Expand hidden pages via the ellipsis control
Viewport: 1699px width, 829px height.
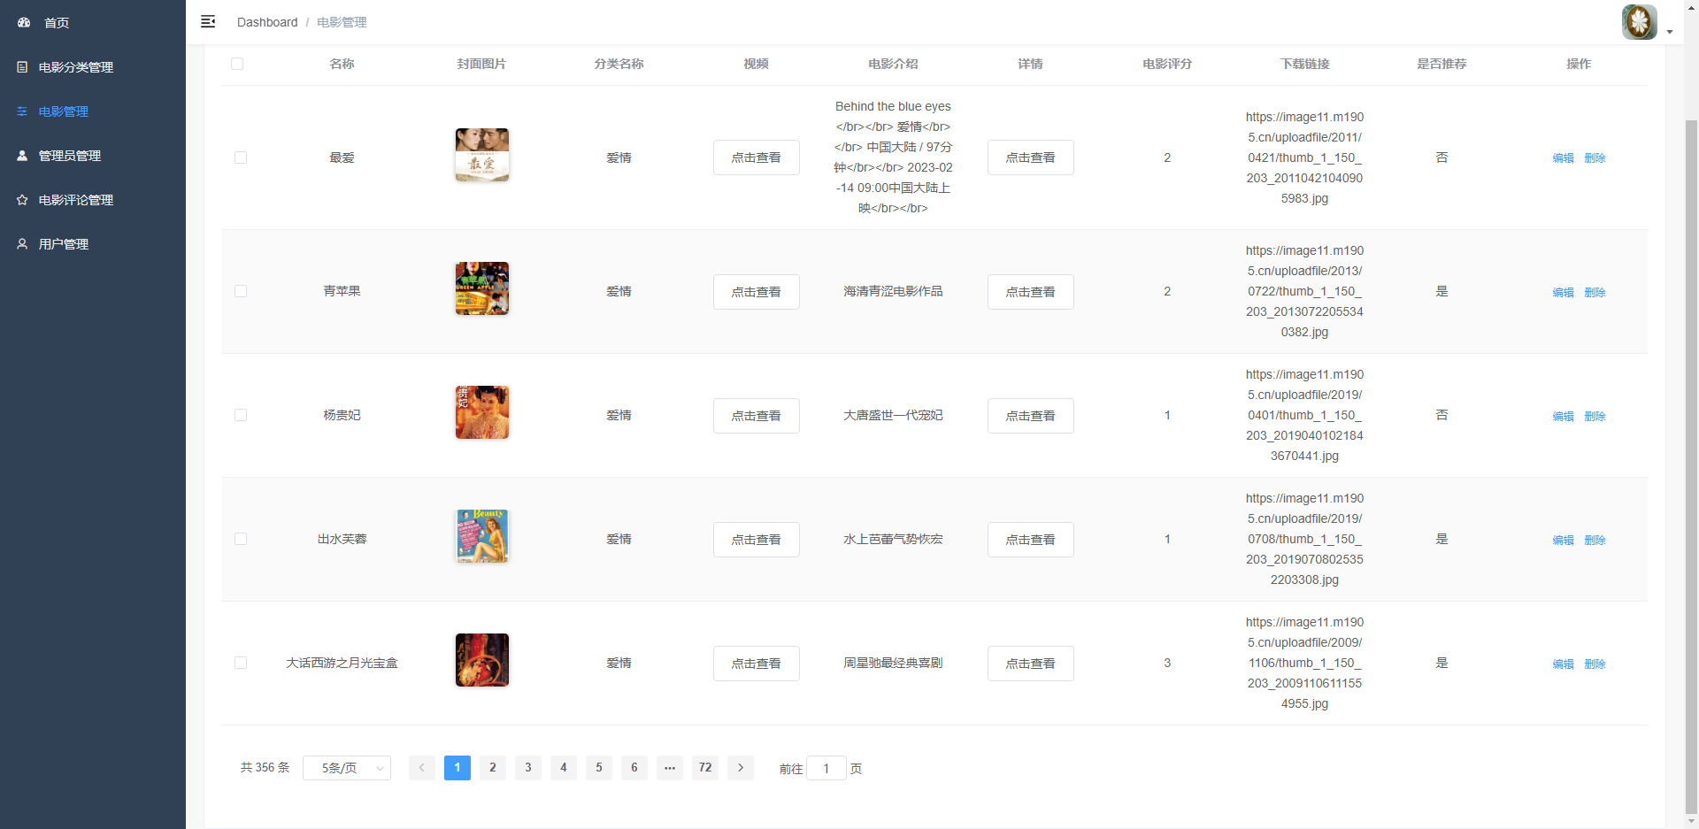coord(670,768)
